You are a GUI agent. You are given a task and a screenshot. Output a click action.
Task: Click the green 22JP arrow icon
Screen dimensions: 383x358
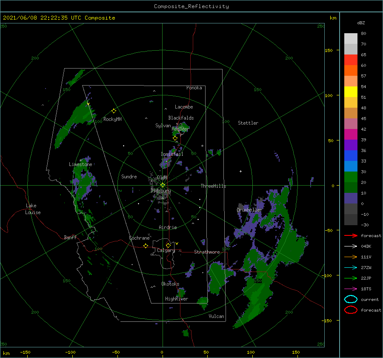(351, 278)
